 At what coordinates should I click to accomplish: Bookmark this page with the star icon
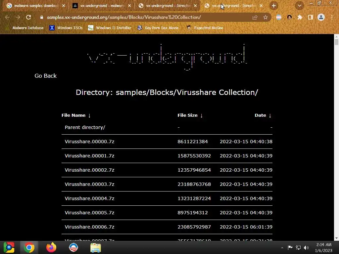click(266, 18)
